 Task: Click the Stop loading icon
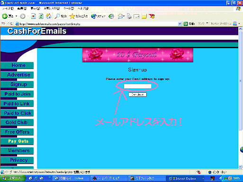(33, 16)
